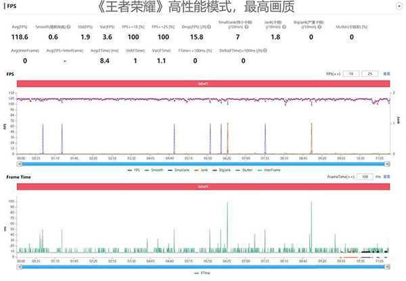This screenshot has width=406, height=281.
Task: Click the Frame Time chart blue range slider
Action: (204, 266)
